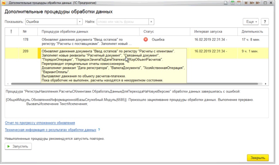This screenshot has width=279, height=165.
Task: Open Отчет по прогрессу отложенного обновления link
Action: pyautogui.click(x=40, y=123)
